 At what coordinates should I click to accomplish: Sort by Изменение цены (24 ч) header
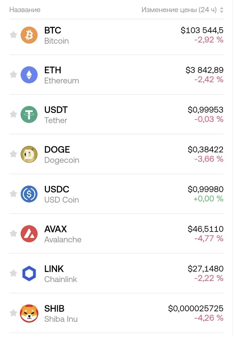179,10
